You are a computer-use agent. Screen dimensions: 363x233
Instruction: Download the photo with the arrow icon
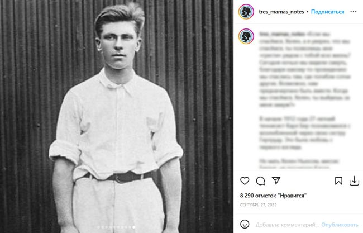pyautogui.click(x=354, y=181)
